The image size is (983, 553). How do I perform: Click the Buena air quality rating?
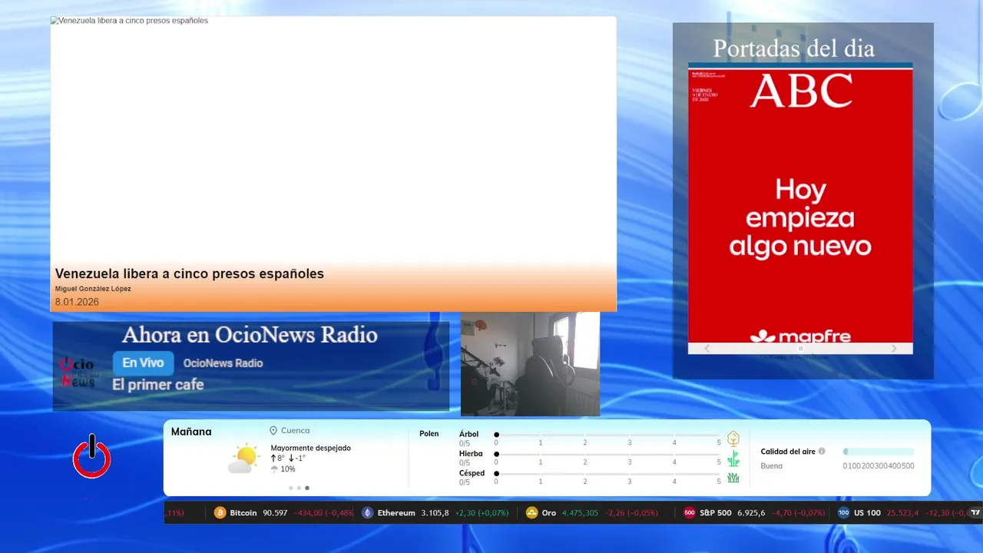772,465
